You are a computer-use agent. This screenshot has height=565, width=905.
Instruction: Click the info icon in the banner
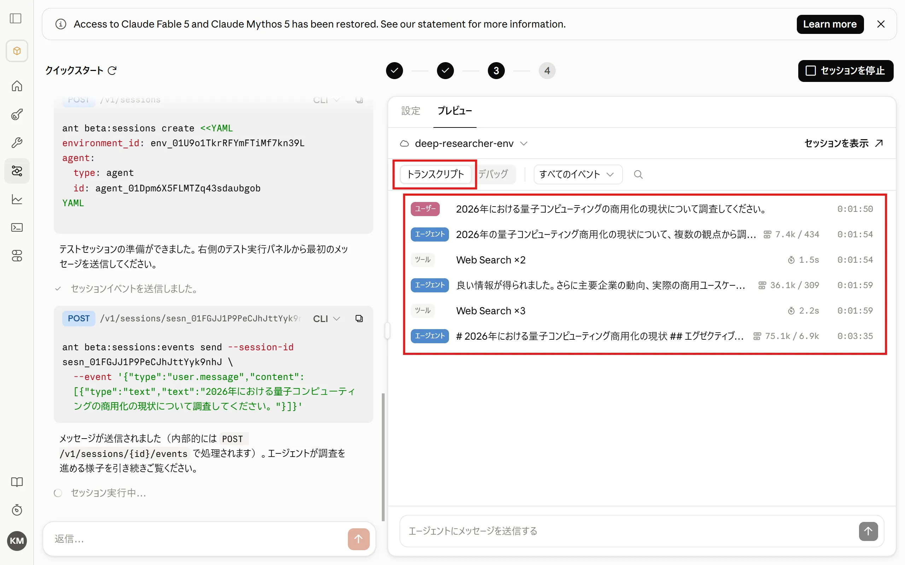click(x=60, y=24)
